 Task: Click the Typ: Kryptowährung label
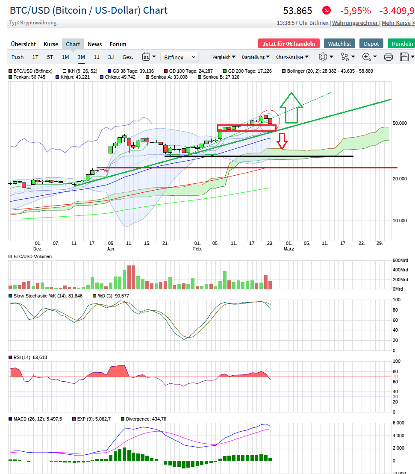pos(33,23)
